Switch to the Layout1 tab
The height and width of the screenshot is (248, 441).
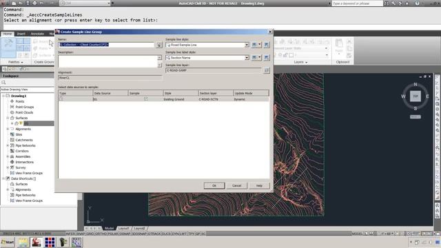(124, 228)
